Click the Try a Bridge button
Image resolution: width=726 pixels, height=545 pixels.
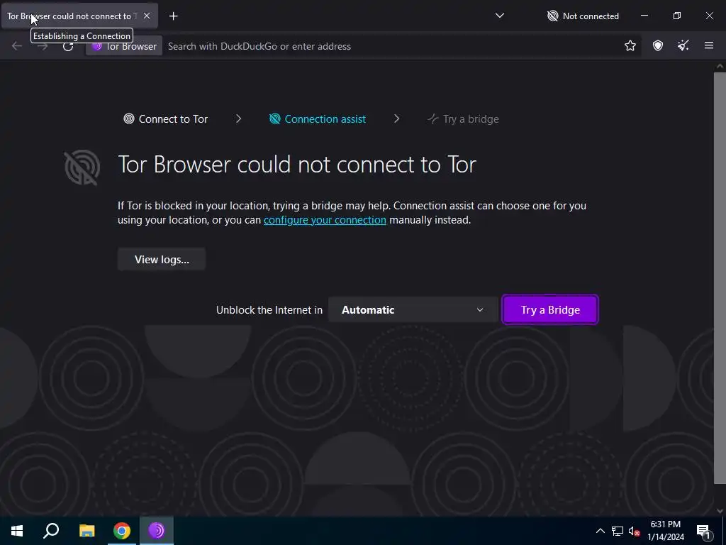pos(550,309)
